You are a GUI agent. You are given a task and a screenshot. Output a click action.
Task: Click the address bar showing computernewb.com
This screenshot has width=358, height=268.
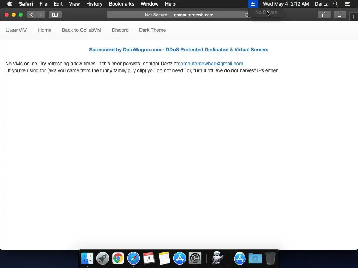click(x=179, y=15)
